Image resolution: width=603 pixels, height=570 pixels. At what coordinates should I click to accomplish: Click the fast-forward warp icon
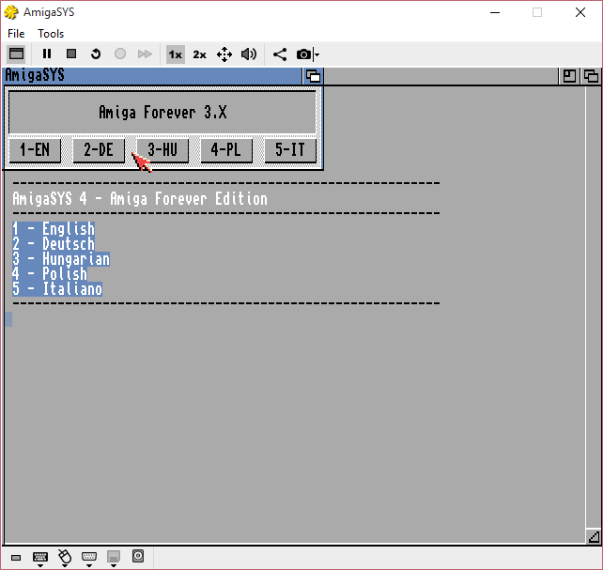[145, 54]
